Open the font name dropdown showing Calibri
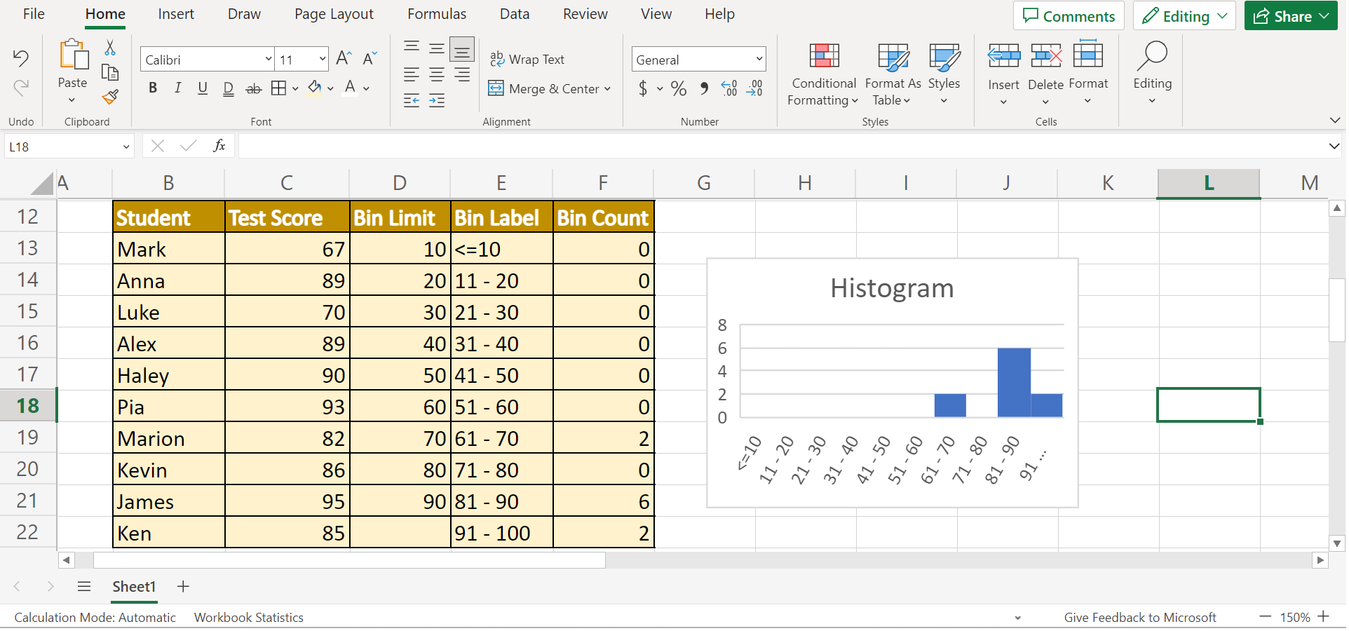 (207, 60)
